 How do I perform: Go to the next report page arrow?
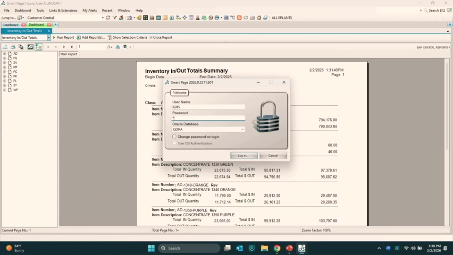(x=64, y=47)
